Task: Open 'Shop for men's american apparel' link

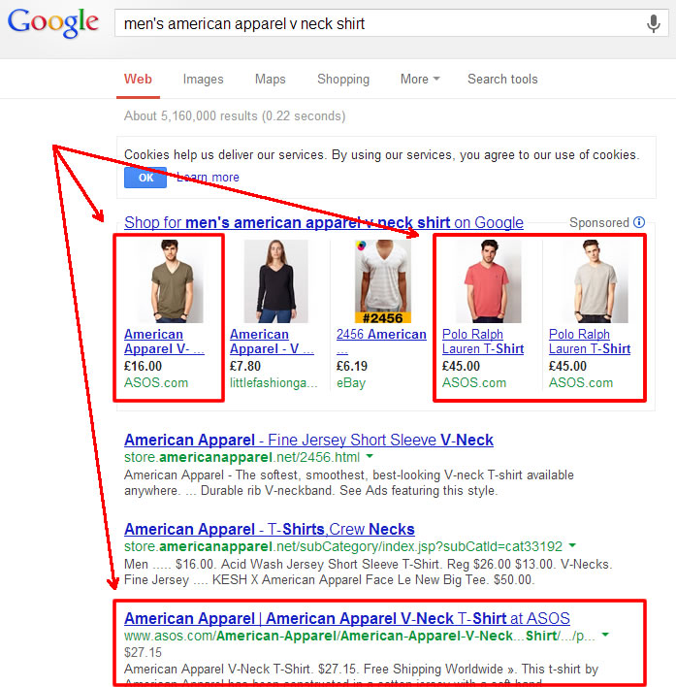Action: tap(324, 222)
